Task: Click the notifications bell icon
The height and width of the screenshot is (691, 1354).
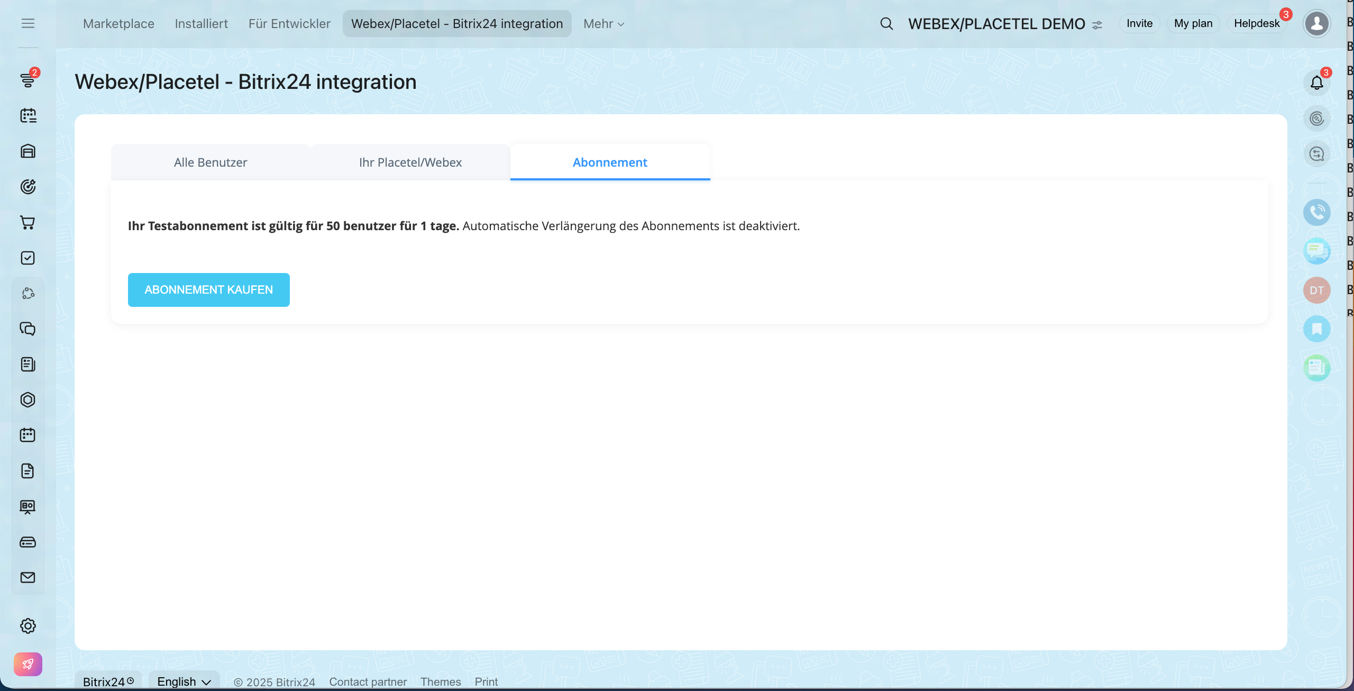Action: tap(1316, 83)
